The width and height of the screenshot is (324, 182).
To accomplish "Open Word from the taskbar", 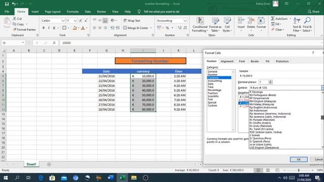I will point(110,177).
